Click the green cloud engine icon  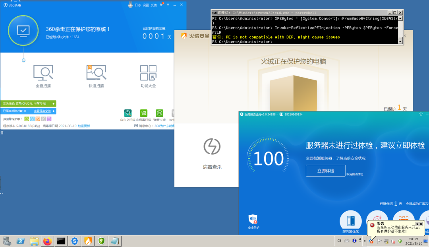[27, 119]
